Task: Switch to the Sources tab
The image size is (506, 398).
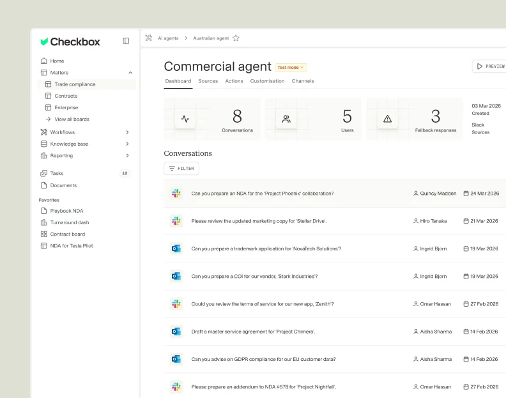Action: [x=208, y=81]
